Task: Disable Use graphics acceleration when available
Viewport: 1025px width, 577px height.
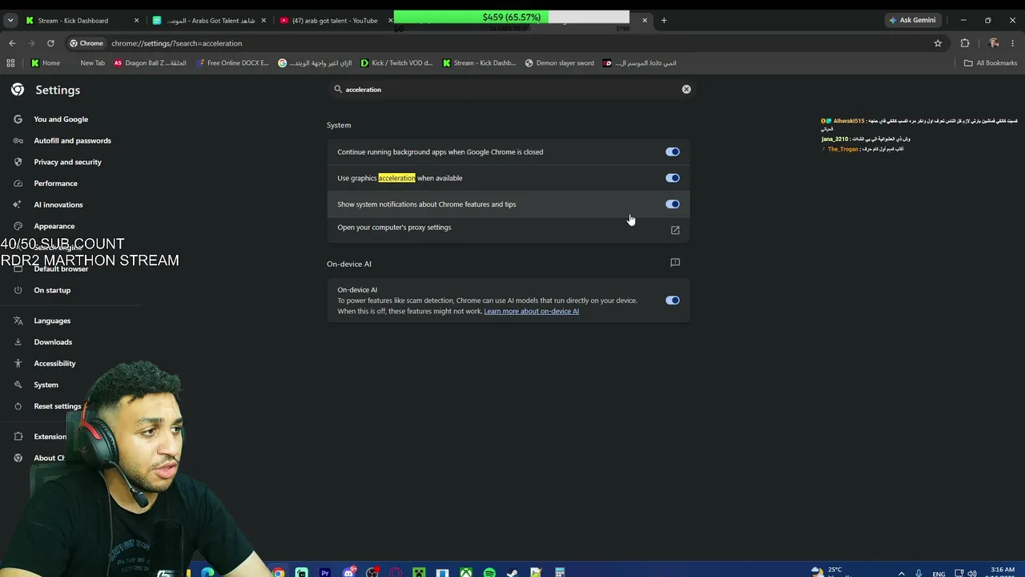Action: tap(673, 178)
